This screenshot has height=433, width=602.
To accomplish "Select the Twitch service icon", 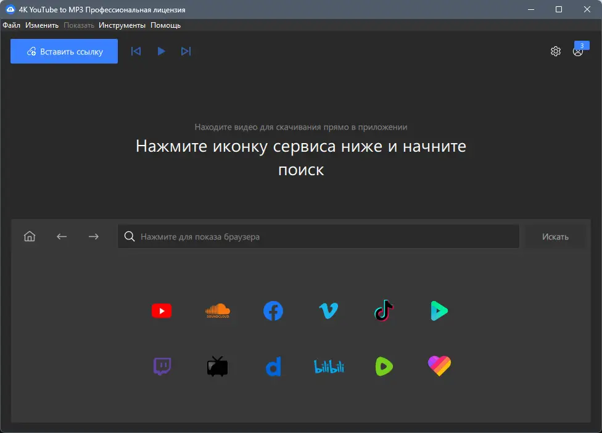I will [x=162, y=366].
